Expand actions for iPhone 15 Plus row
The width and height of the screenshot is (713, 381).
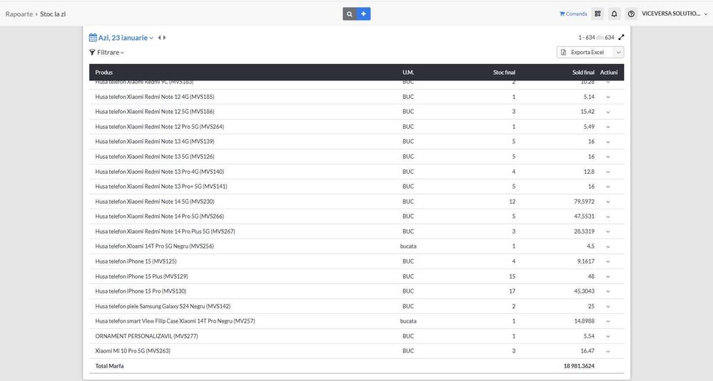[x=608, y=277]
